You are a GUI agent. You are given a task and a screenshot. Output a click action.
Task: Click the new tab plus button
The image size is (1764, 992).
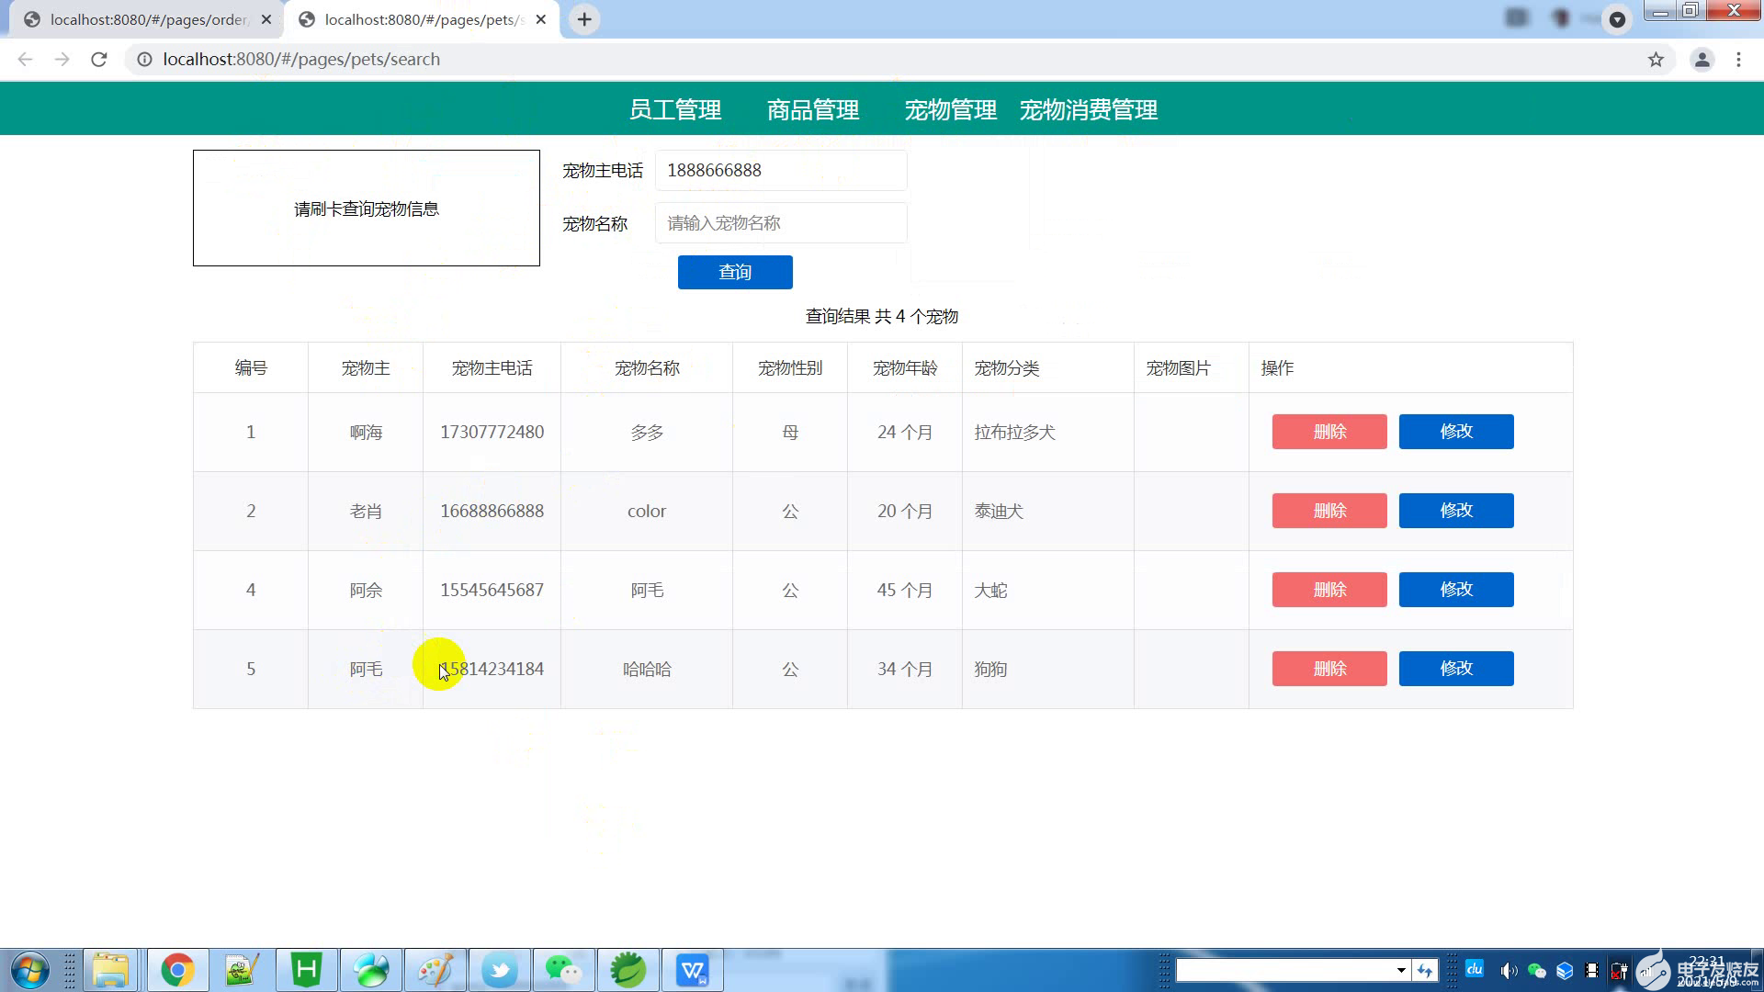pyautogui.click(x=584, y=19)
